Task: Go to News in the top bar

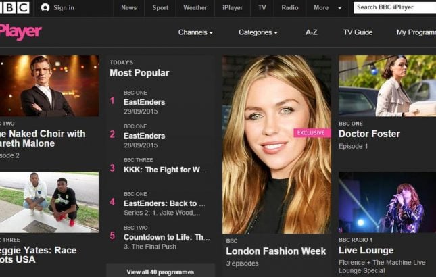Action: click(128, 8)
